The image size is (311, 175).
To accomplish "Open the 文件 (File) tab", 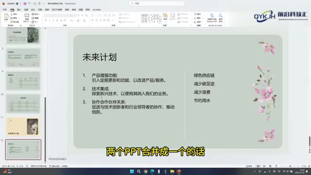I will (5, 10).
